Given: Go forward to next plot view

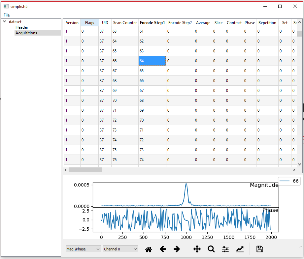Looking at the screenshot, I should [177, 249].
